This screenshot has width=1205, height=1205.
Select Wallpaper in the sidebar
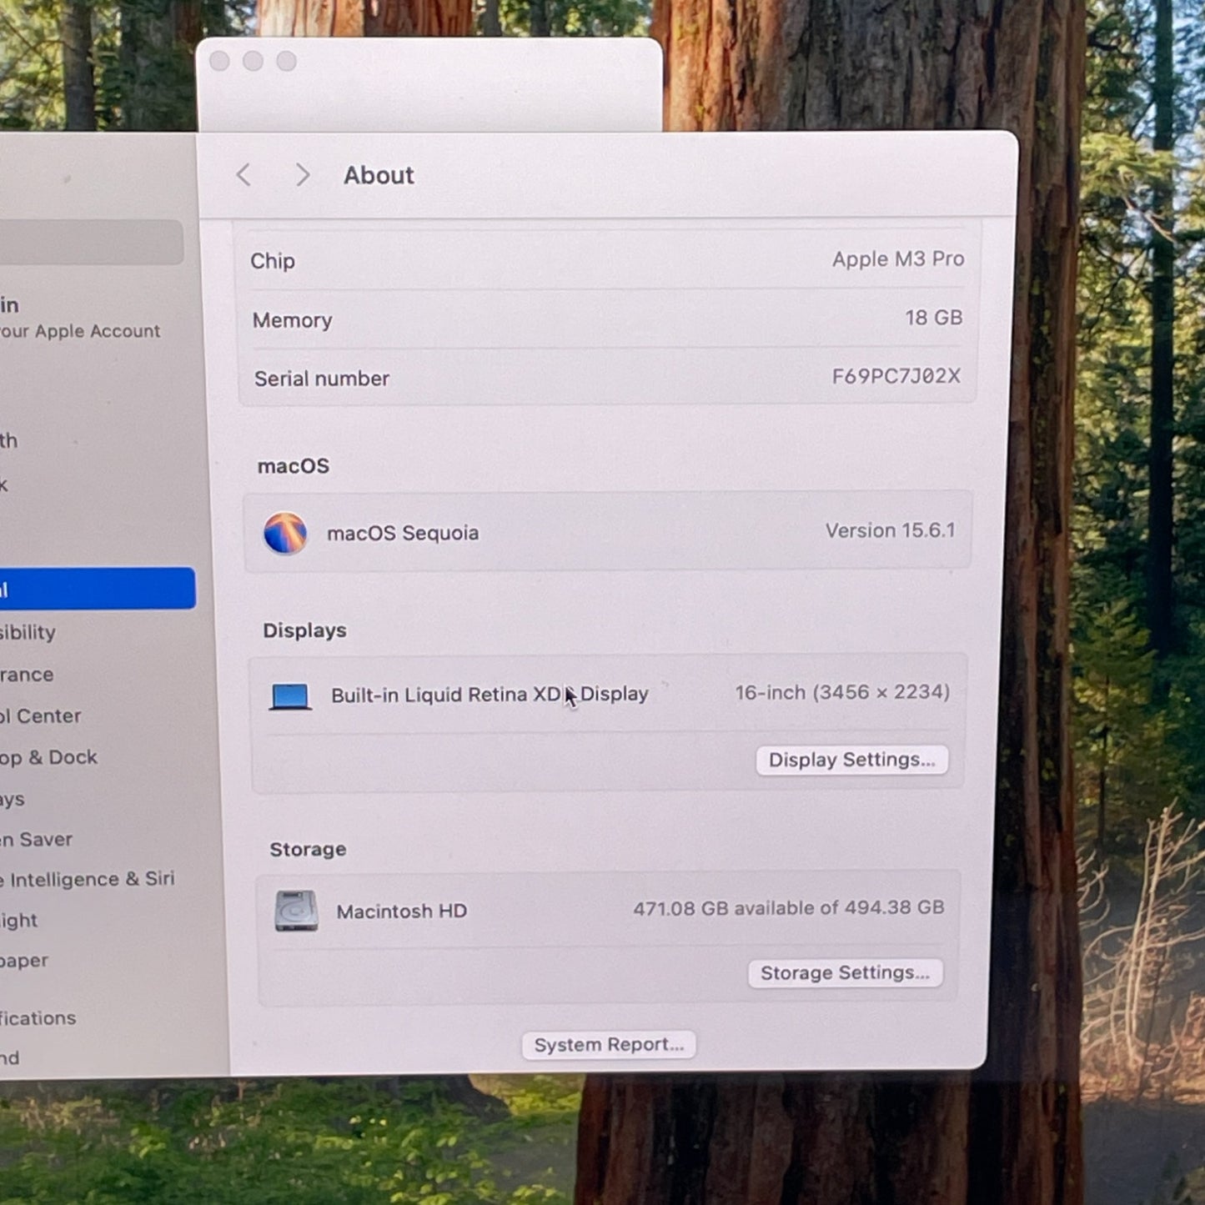25,960
